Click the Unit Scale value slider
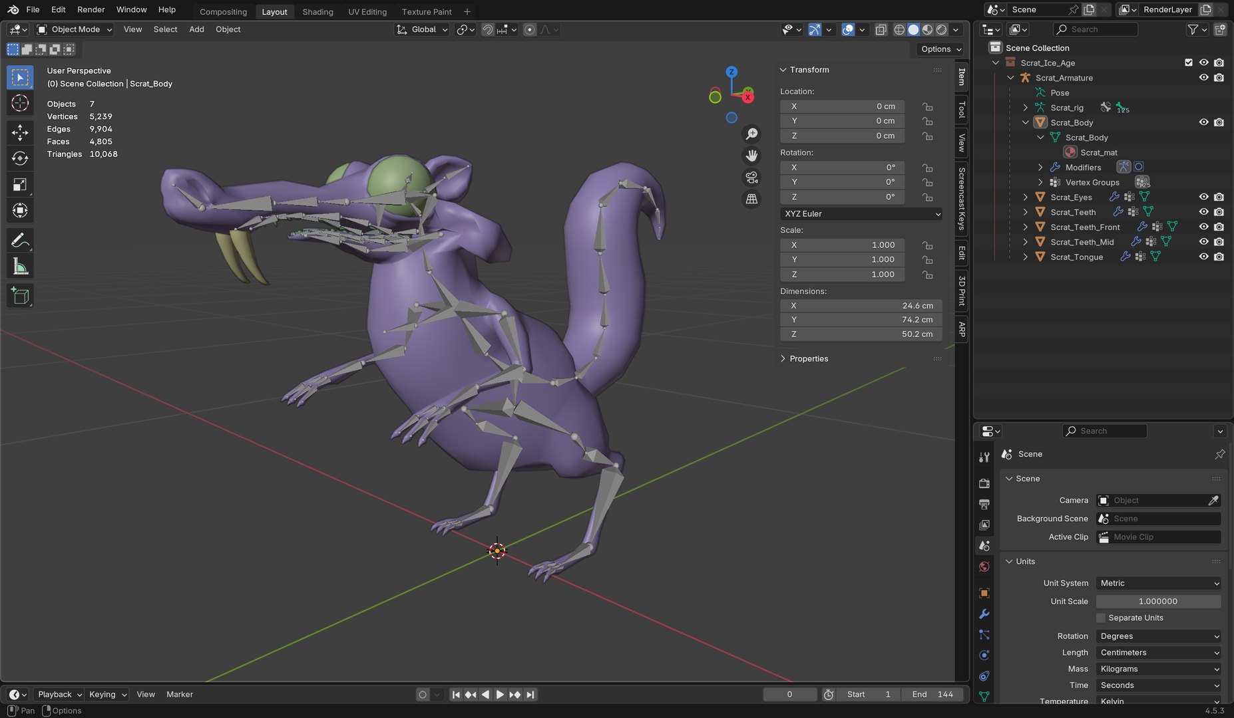Image resolution: width=1234 pixels, height=718 pixels. click(1159, 601)
